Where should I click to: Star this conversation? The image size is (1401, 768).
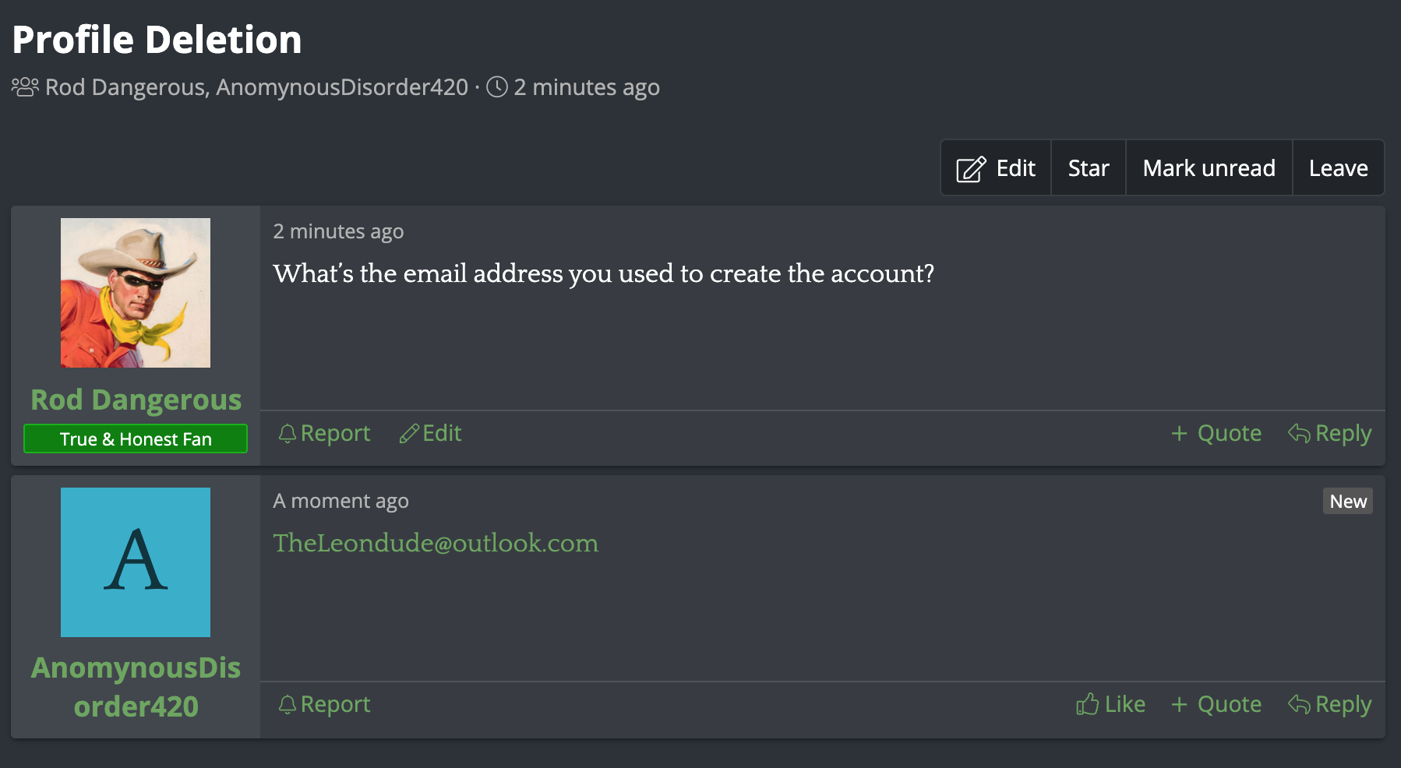click(1089, 168)
